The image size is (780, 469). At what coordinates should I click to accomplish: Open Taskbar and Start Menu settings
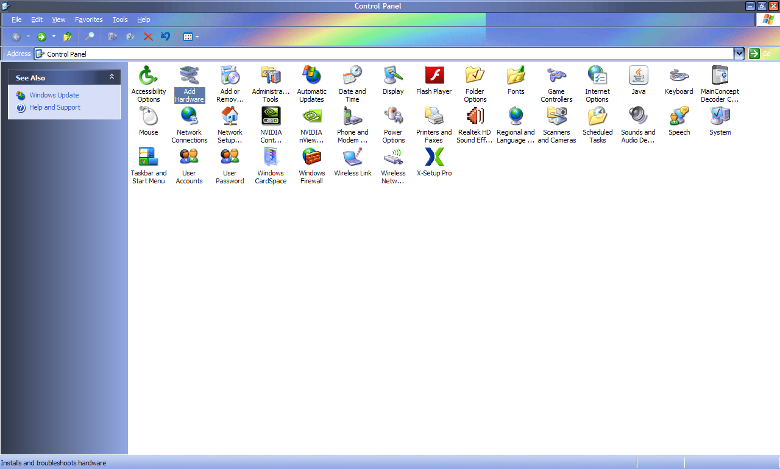148,166
